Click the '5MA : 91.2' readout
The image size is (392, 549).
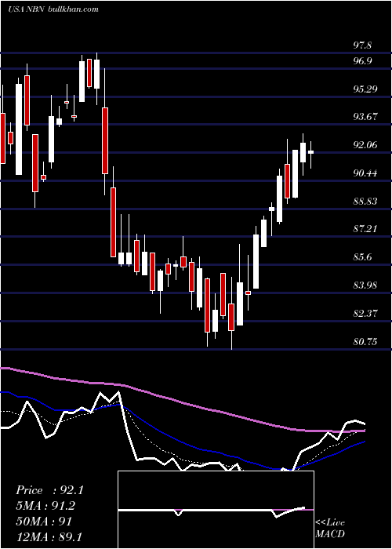click(x=45, y=506)
